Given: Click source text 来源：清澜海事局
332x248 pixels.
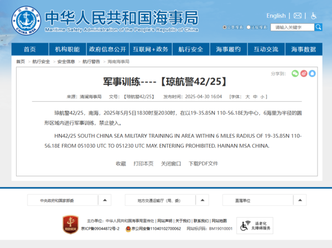Looking at the screenshot, I should (x=84, y=97).
